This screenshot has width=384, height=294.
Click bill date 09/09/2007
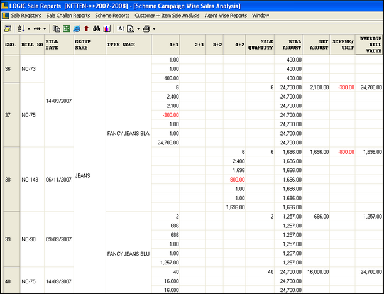click(x=58, y=239)
